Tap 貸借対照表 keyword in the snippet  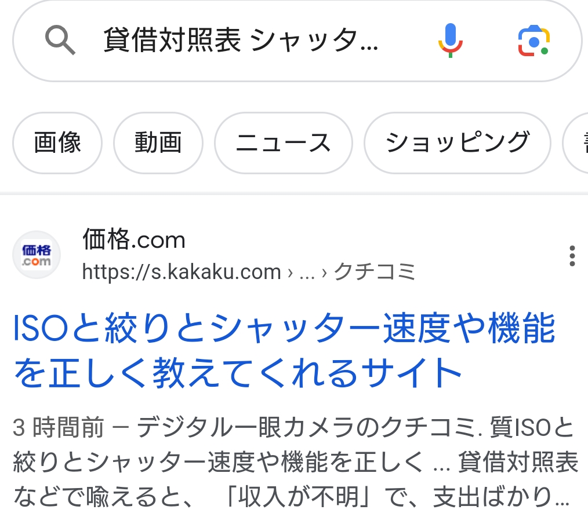[518, 463]
